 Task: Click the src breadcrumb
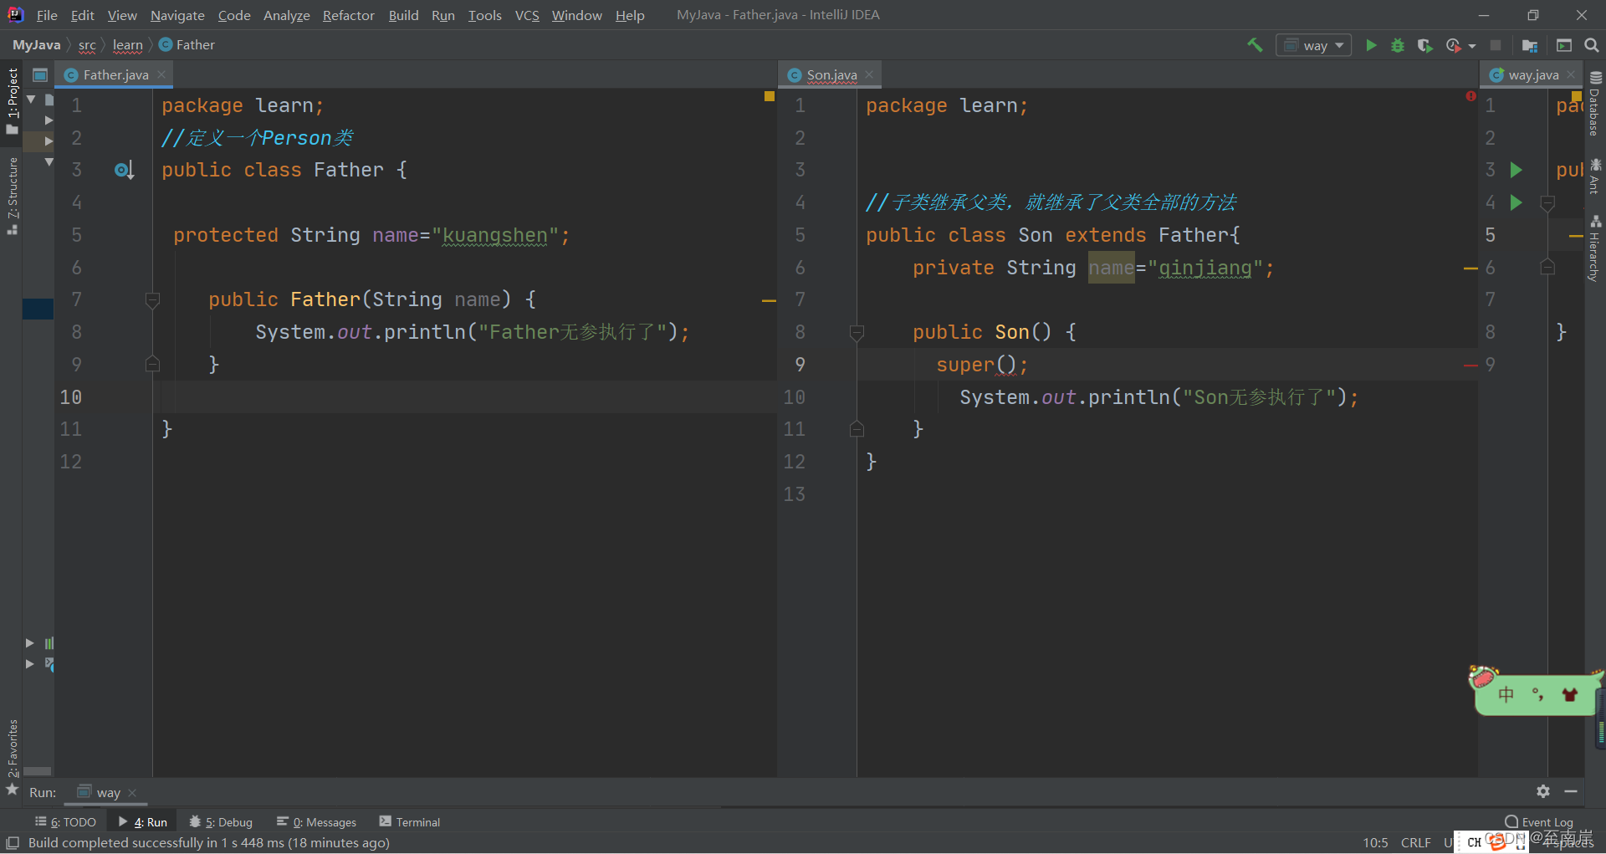click(87, 45)
